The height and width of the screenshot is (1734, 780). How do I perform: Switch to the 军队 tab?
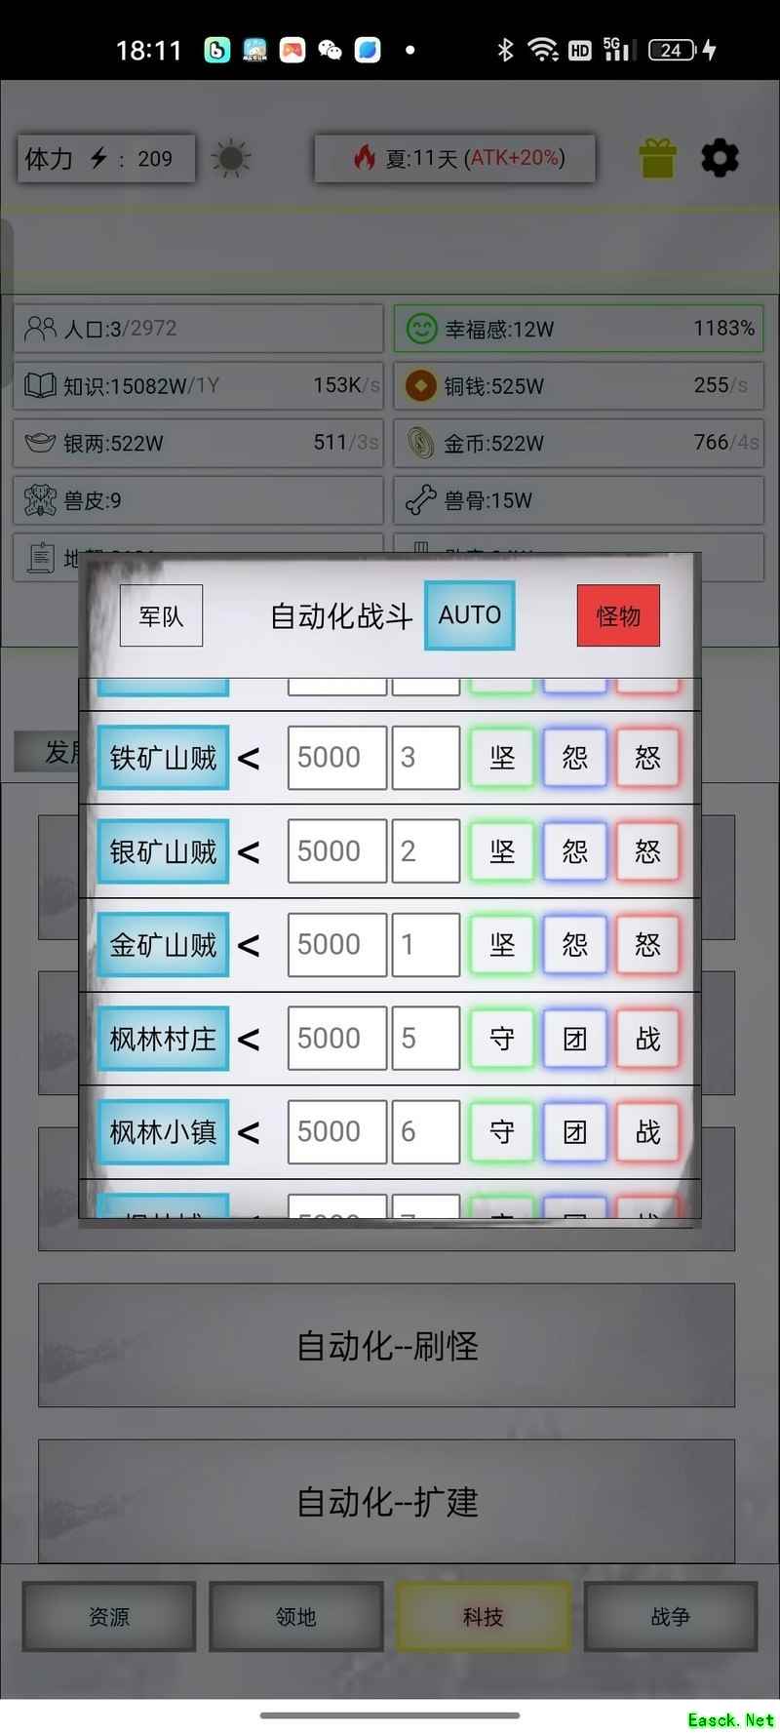(x=161, y=615)
